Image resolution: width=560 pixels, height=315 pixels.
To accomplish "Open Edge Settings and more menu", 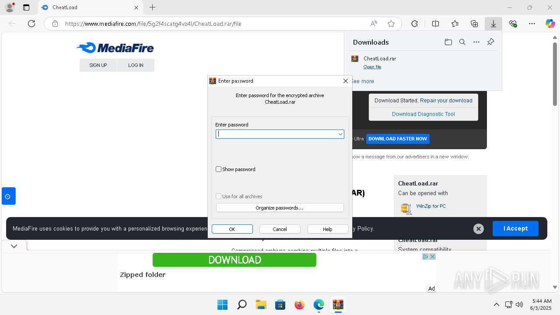I will pos(532,24).
